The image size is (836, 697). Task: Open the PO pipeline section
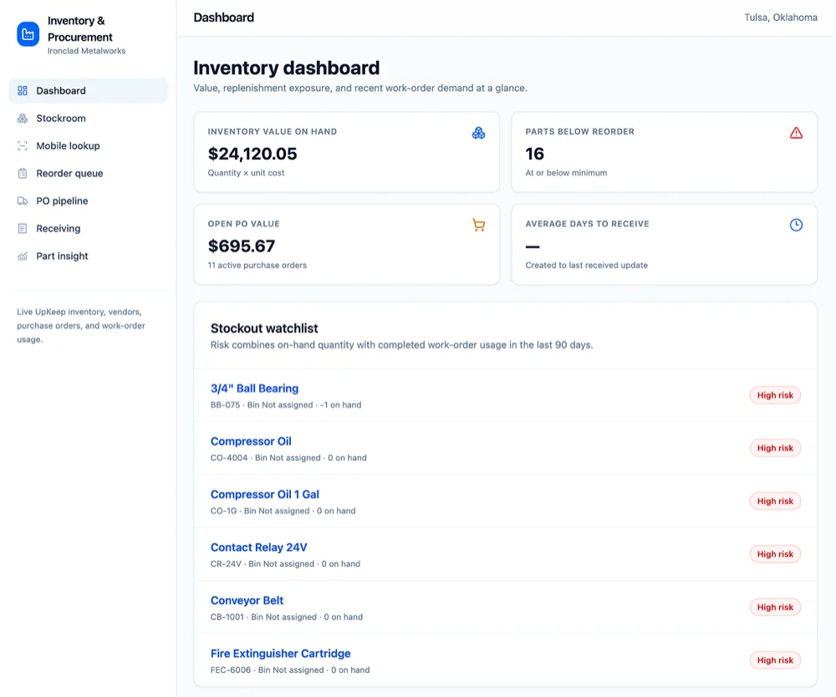pos(89,201)
